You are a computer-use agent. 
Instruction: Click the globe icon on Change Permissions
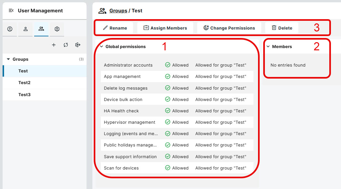click(206, 28)
